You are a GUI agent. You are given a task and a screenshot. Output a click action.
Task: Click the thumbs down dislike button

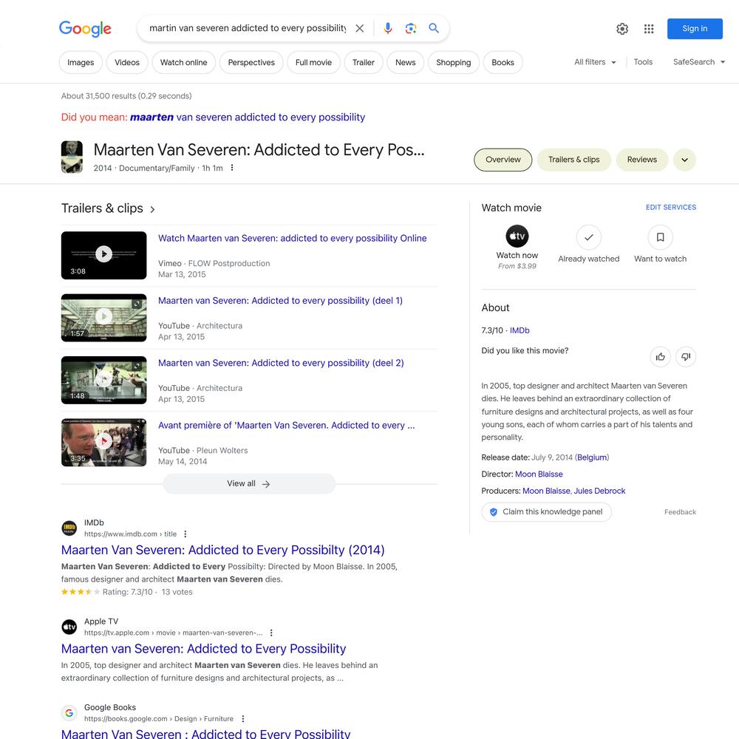pyautogui.click(x=686, y=357)
